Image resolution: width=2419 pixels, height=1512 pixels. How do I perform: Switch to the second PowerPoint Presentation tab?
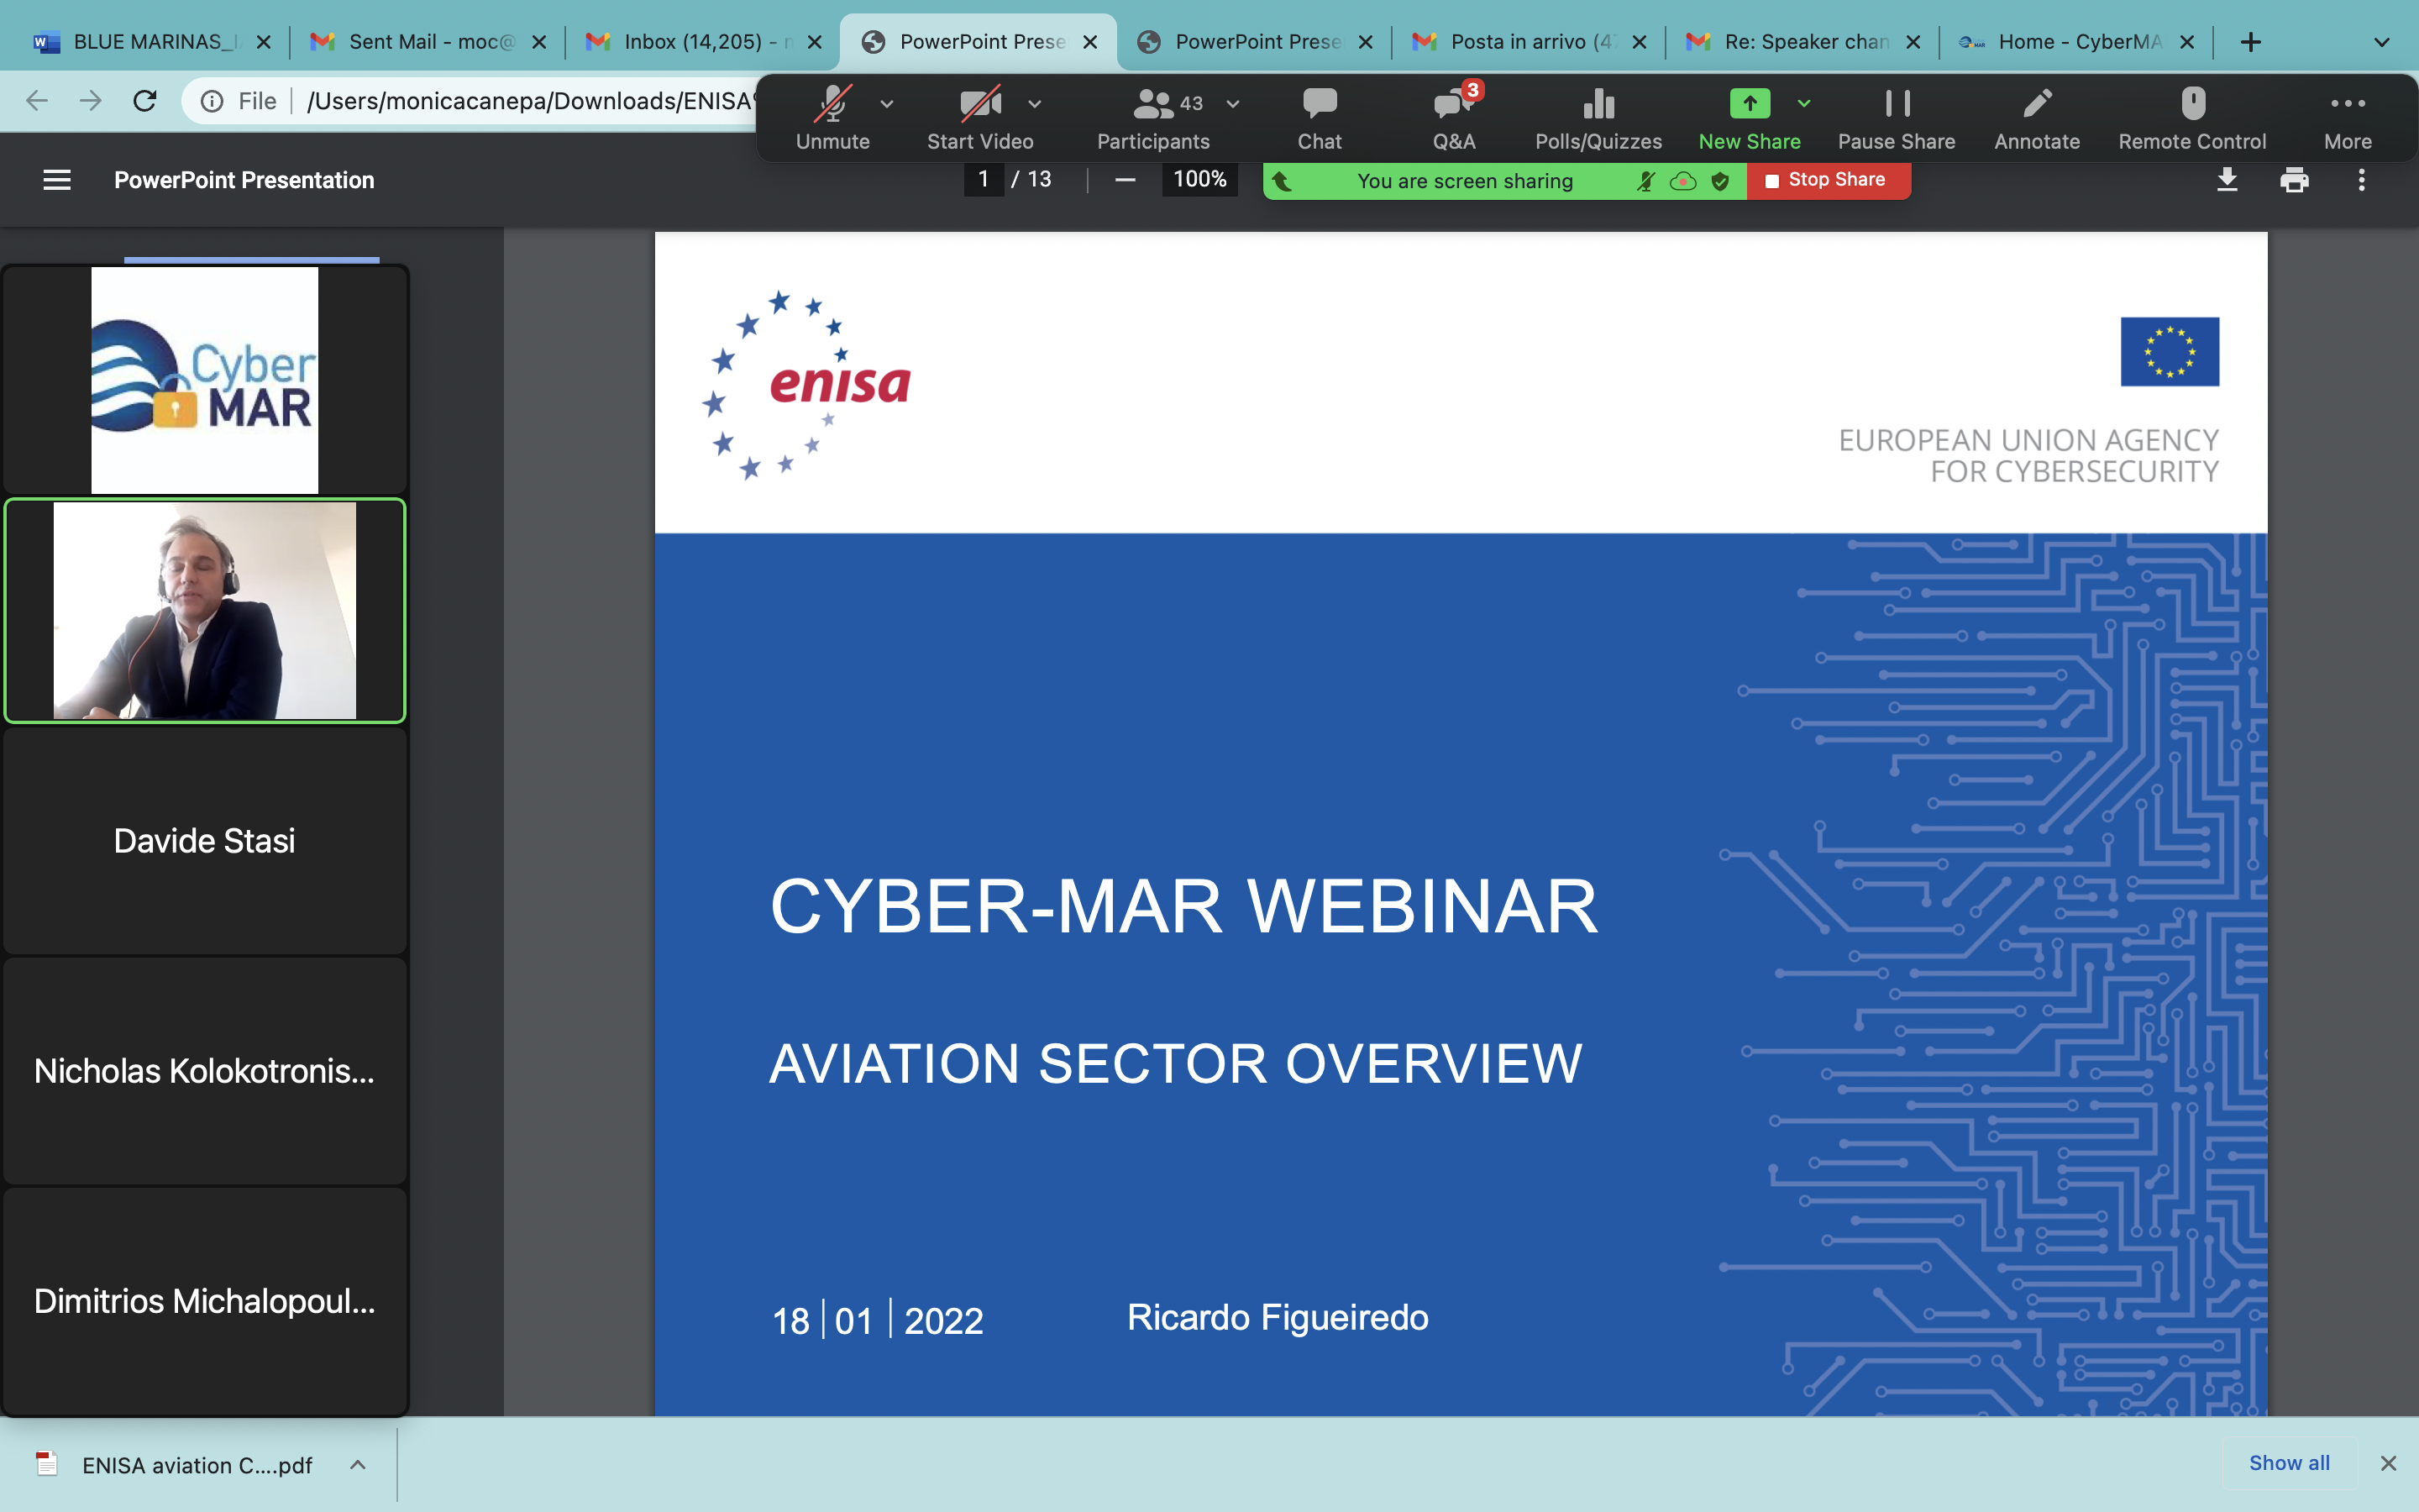click(x=1253, y=42)
